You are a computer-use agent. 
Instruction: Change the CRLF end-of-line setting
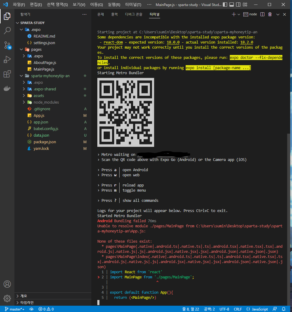point(238,309)
